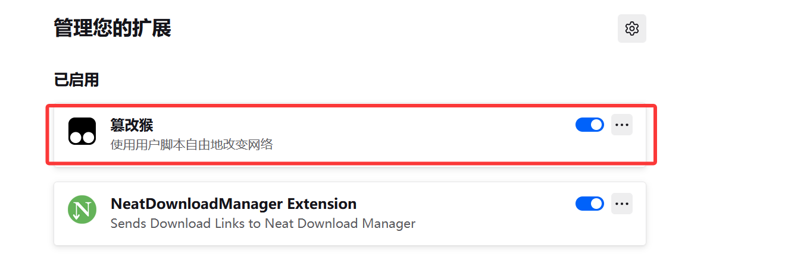Click the blank area below the NeatDownloadManager card

[350, 260]
